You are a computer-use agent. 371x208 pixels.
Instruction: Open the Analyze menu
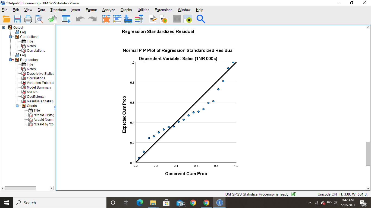[109, 10]
